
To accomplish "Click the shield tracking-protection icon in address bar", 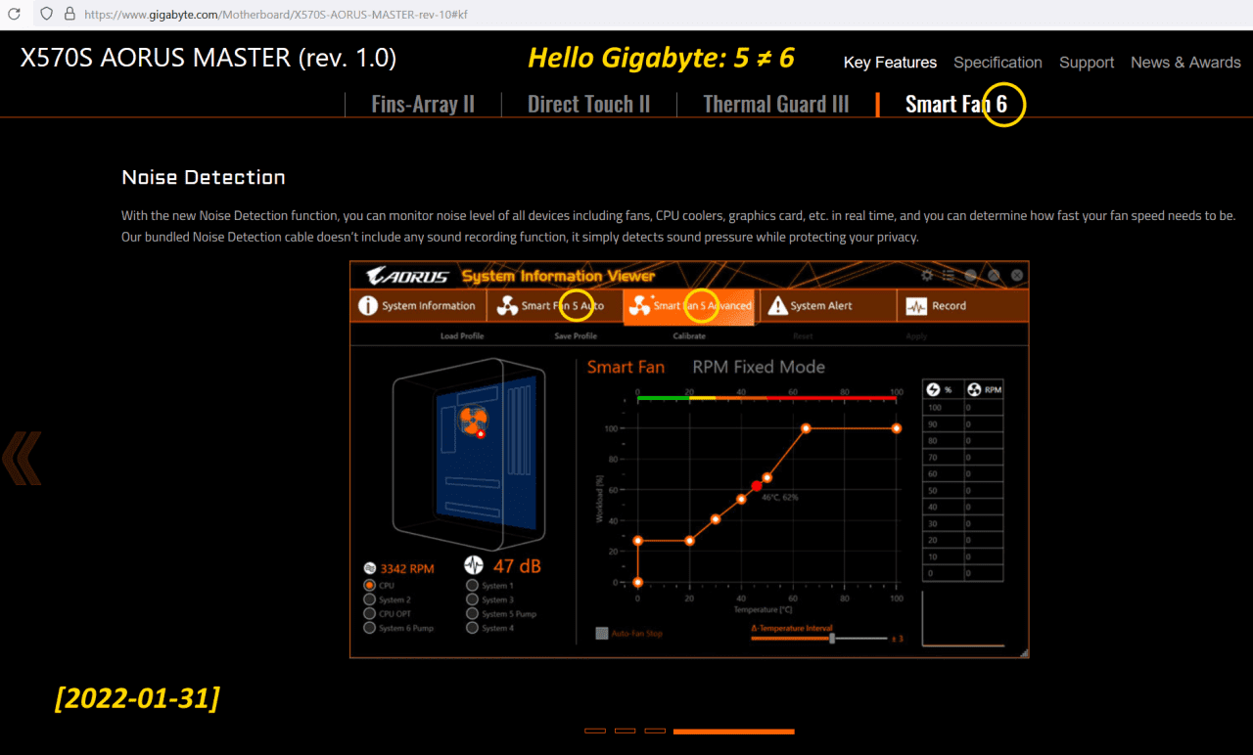I will click(x=46, y=15).
